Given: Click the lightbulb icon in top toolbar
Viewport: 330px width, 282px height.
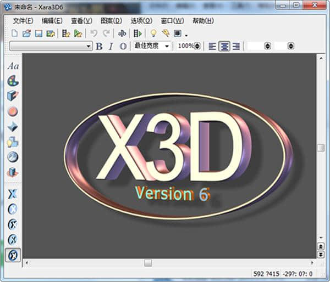Looking at the screenshot, I should [x=154, y=33].
